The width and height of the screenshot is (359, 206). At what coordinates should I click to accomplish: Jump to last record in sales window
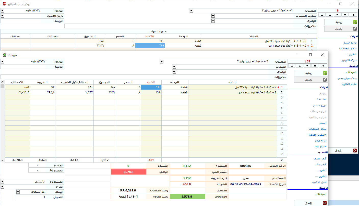tap(315, 66)
